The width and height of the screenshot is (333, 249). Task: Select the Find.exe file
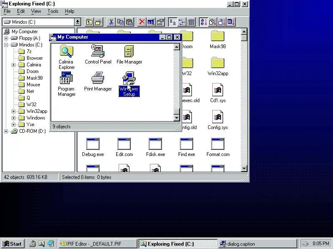(x=186, y=147)
